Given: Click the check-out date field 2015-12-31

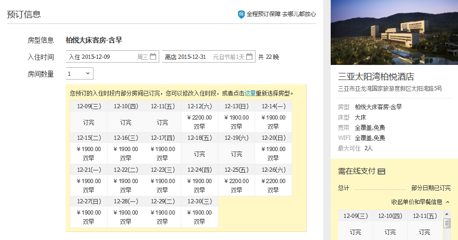Looking at the screenshot, I should click(x=202, y=57).
